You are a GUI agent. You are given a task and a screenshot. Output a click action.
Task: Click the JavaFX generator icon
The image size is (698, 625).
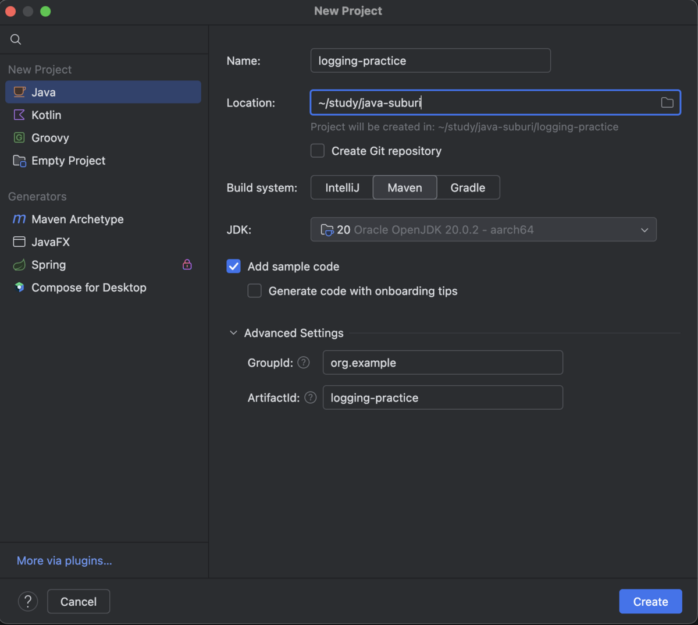tap(19, 242)
